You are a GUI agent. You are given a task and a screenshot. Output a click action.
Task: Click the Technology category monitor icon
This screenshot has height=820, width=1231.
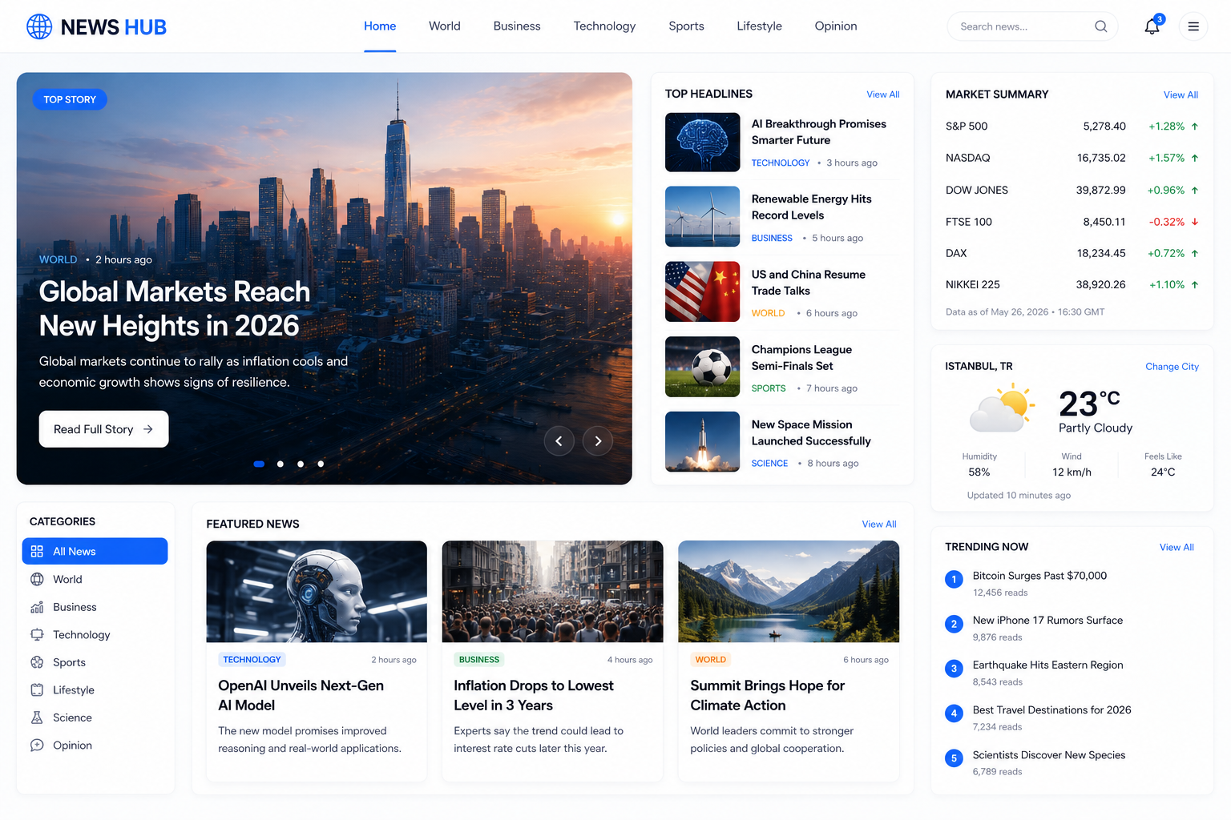pos(37,634)
